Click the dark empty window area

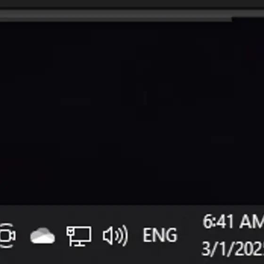tap(132, 113)
